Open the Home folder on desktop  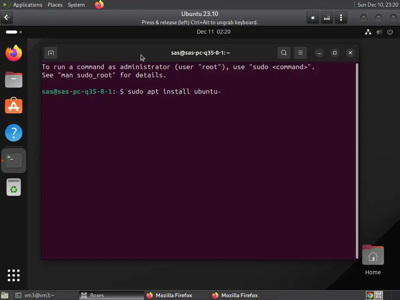373,260
